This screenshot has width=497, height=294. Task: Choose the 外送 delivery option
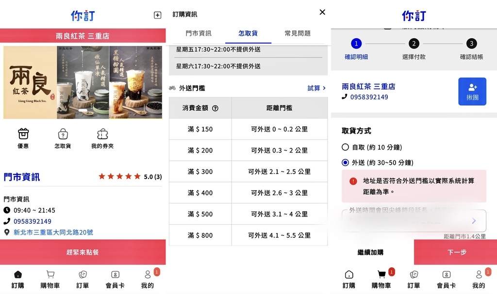(346, 161)
